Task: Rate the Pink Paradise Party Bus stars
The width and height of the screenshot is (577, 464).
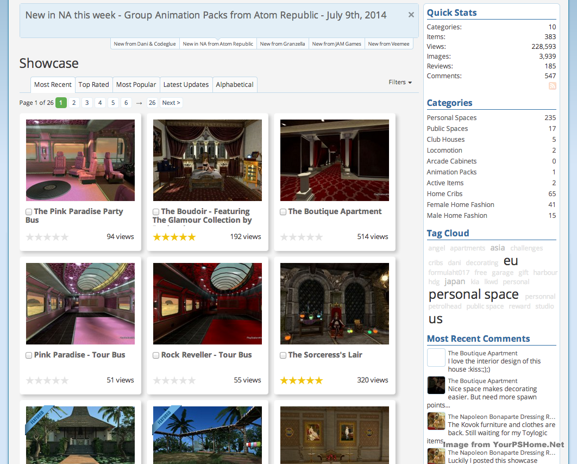Action: coord(47,237)
